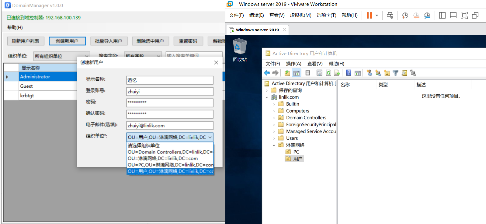Screen dimensions: 486x224
Task: Open the 帮助(H) menu in DomainManager
Action: click(15, 27)
